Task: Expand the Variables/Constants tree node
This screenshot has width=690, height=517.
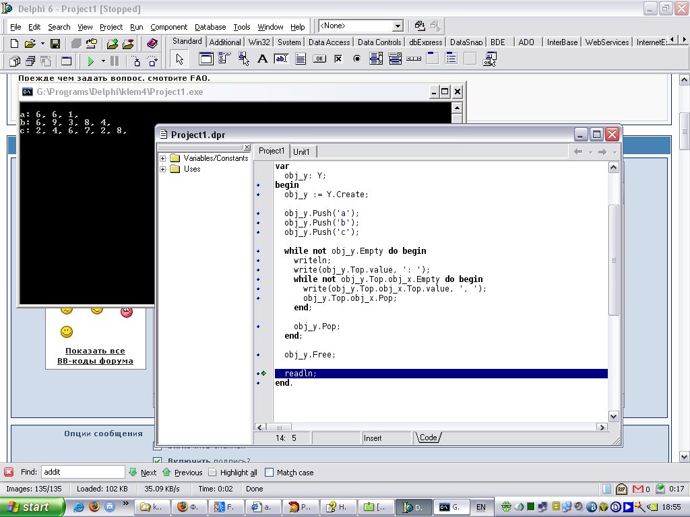Action: pyautogui.click(x=163, y=158)
